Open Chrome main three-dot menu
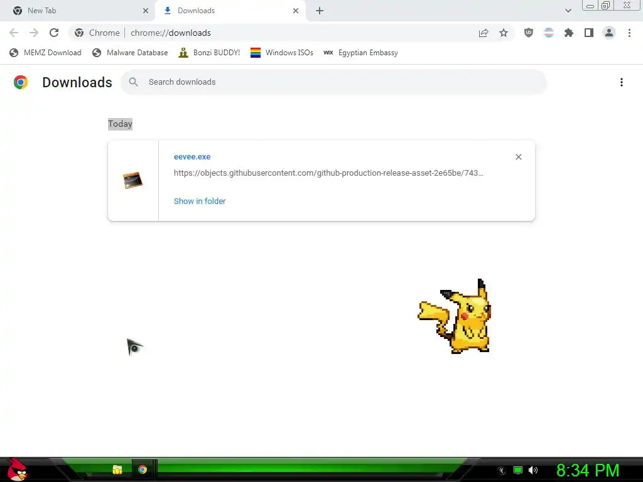The width and height of the screenshot is (643, 482). pyautogui.click(x=629, y=33)
